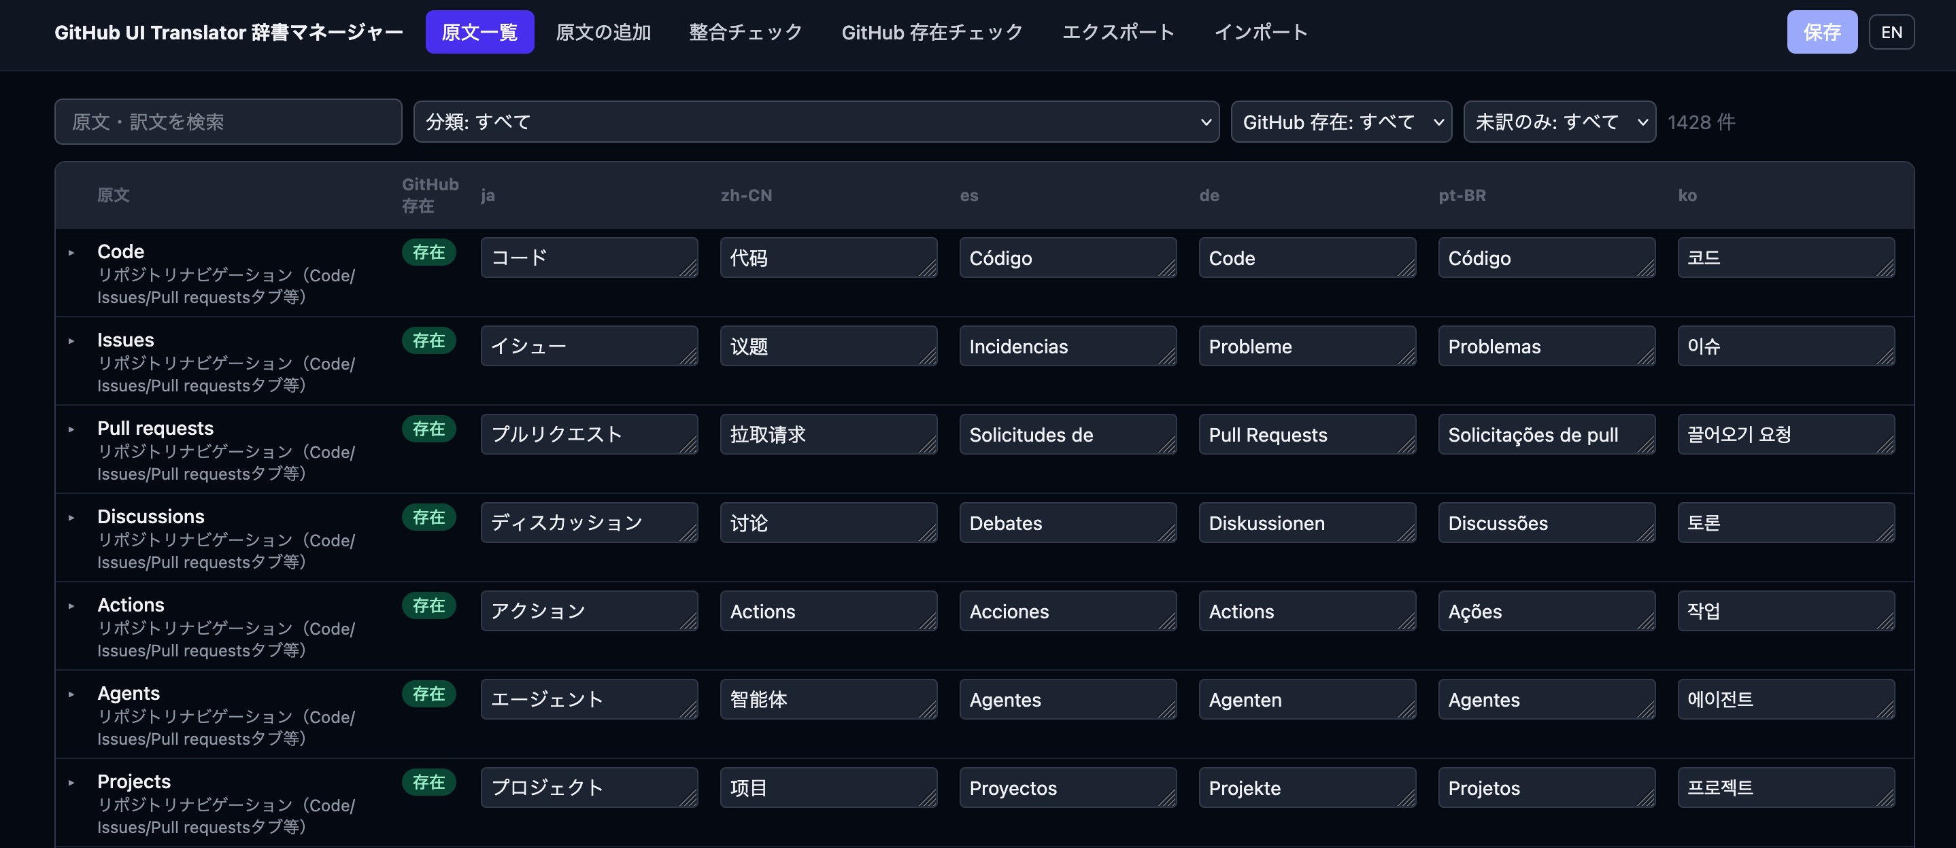Edit the Japanese translation コード
This screenshot has width=1956, height=848.
point(589,258)
